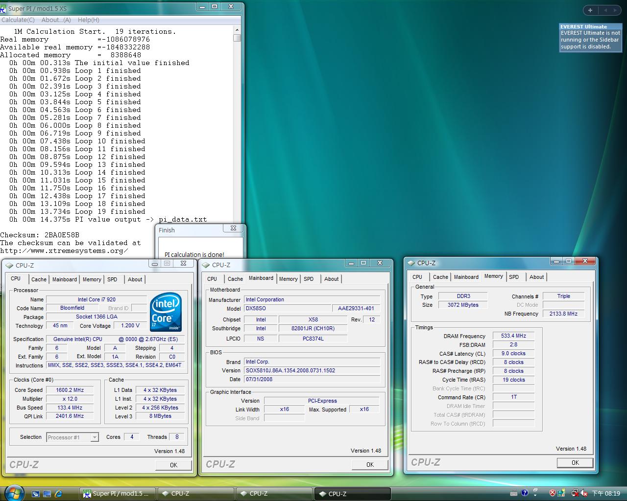Viewport: 627px width, 501px height.
Task: Click Name field Intel Core i7 920
Action: point(96,299)
